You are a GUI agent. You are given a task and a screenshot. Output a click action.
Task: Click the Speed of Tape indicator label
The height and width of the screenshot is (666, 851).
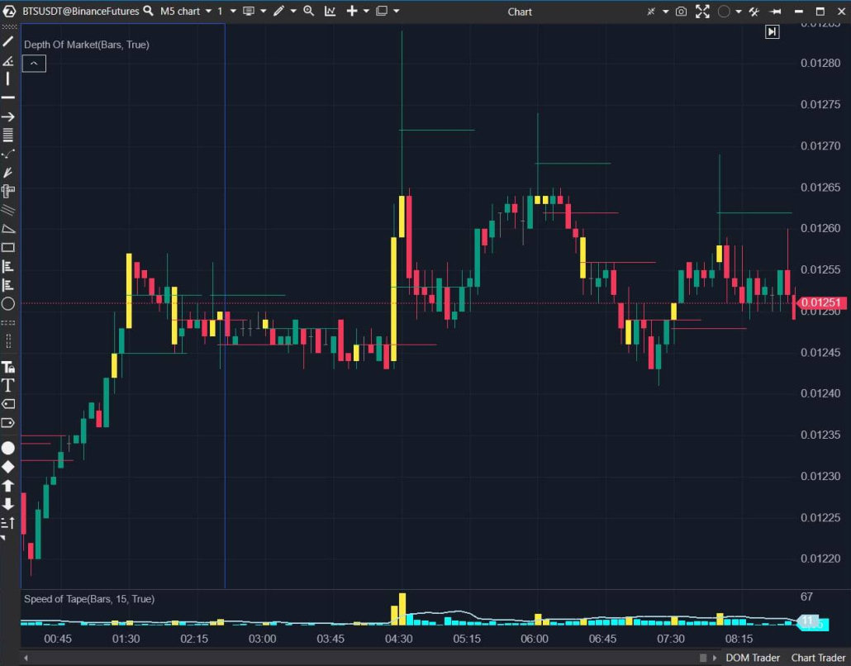point(89,599)
